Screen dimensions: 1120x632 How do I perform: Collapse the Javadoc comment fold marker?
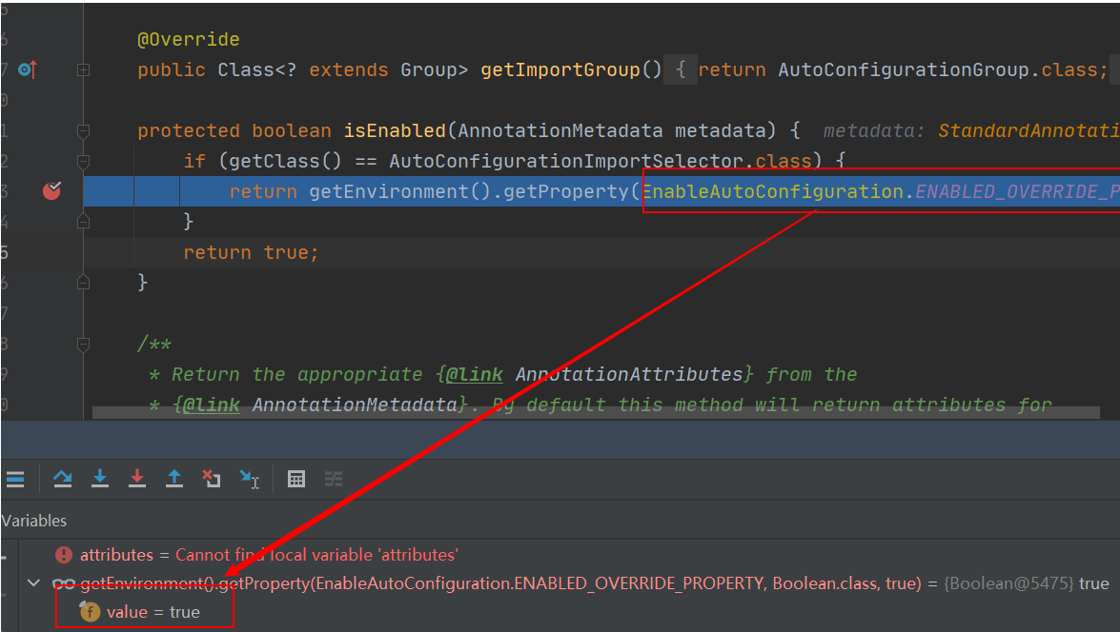[x=83, y=345]
